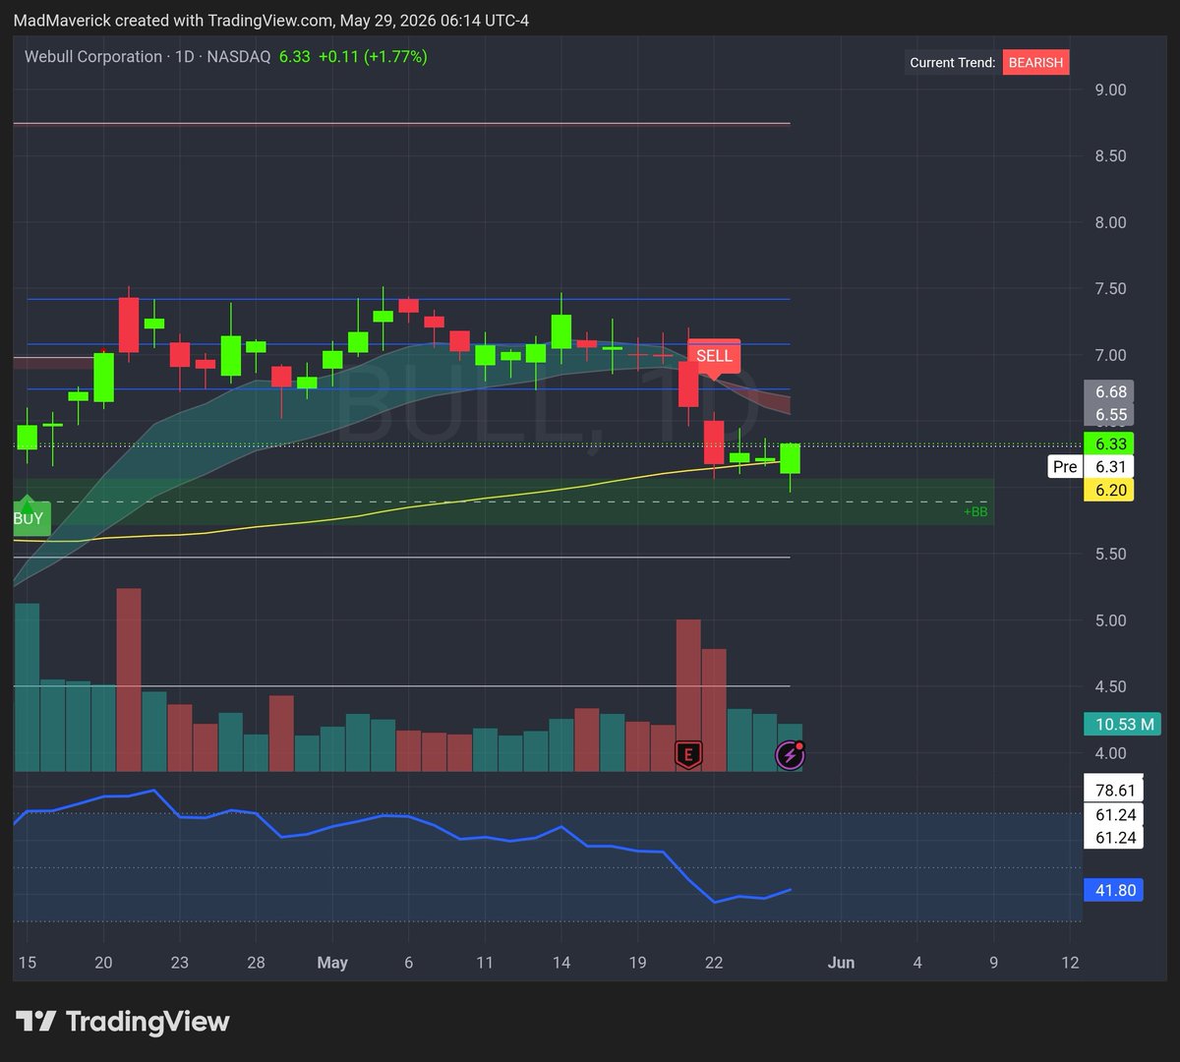Click the green BuY signal label
The image size is (1180, 1062).
coord(28,517)
